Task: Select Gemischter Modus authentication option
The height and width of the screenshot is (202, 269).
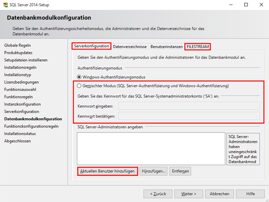Action: (80, 86)
